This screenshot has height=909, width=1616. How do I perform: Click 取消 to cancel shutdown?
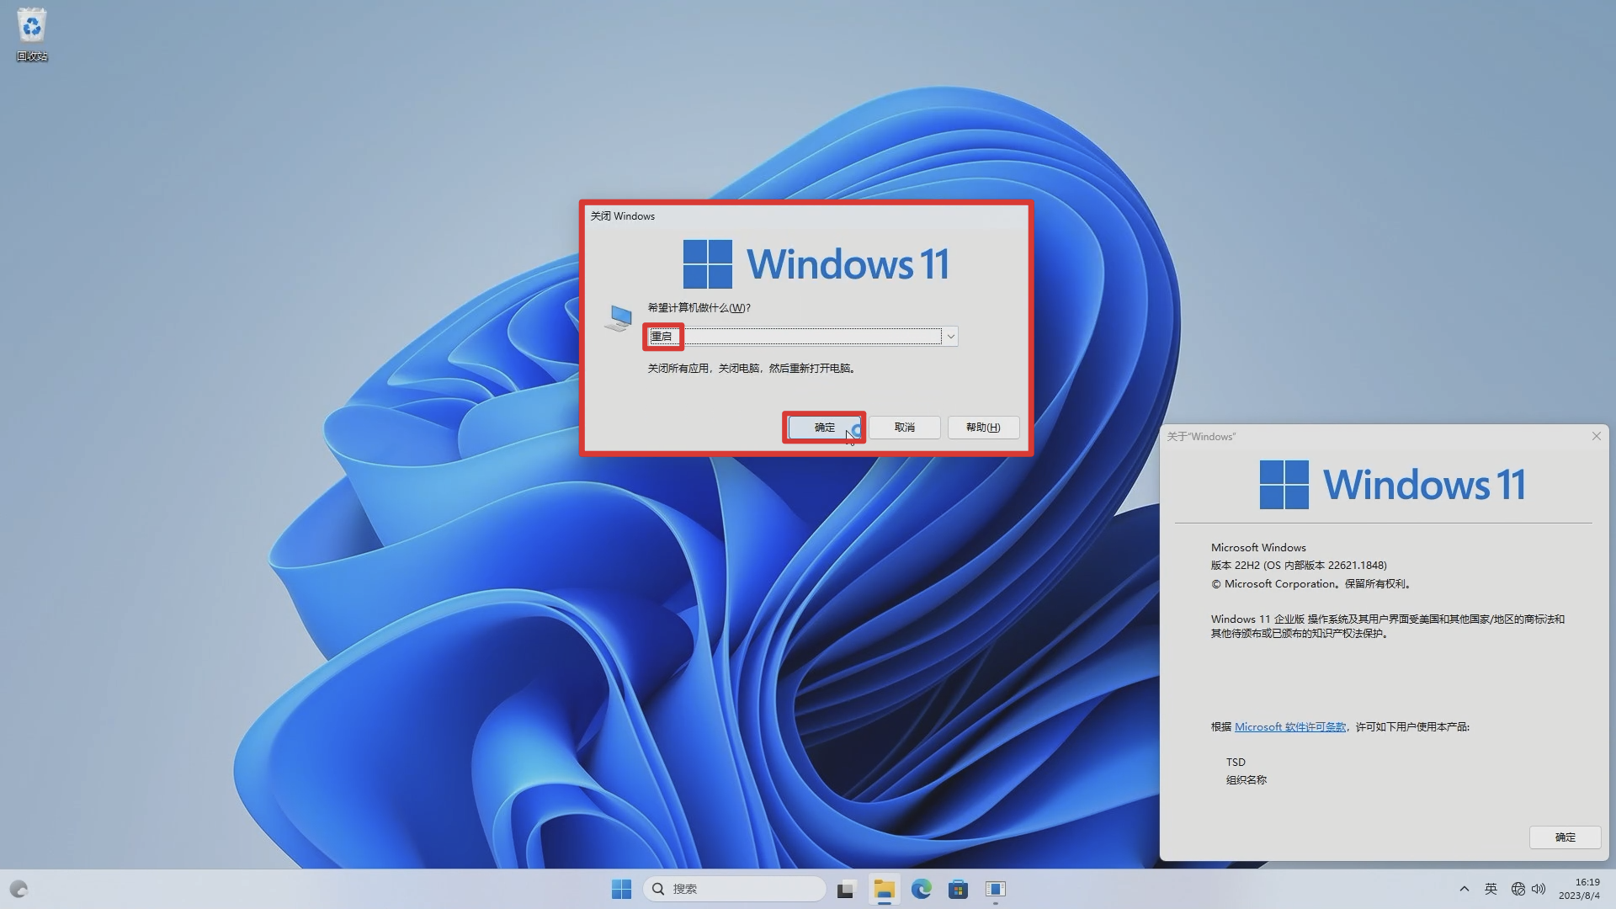click(904, 428)
